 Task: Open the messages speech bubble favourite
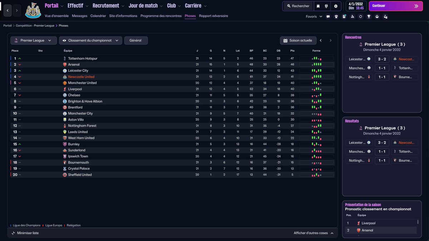328,16
